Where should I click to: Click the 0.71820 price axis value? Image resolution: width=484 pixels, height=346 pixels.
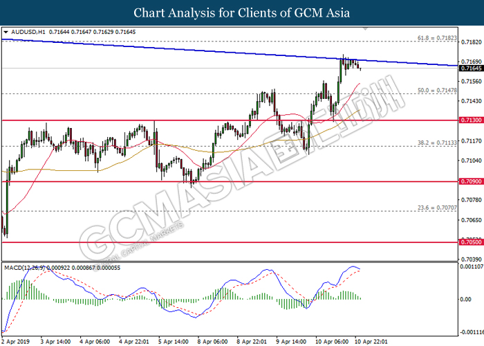471,42
